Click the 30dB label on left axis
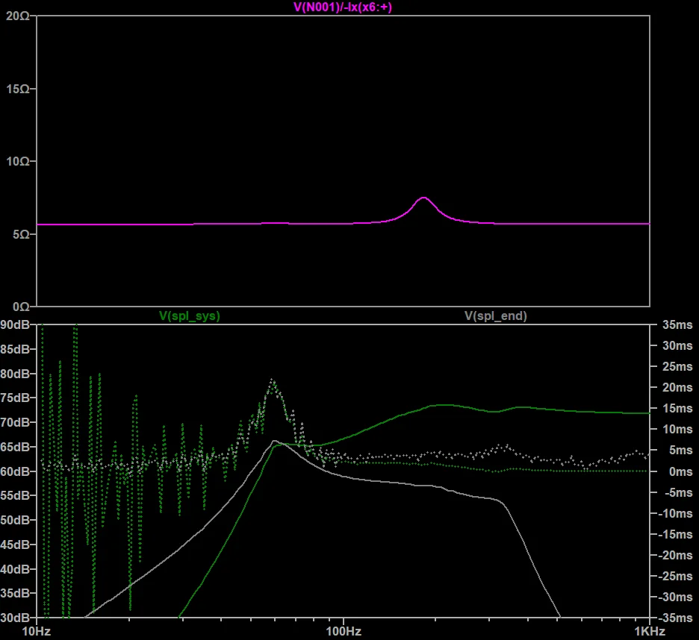The width and height of the screenshot is (699, 640). pyautogui.click(x=16, y=618)
